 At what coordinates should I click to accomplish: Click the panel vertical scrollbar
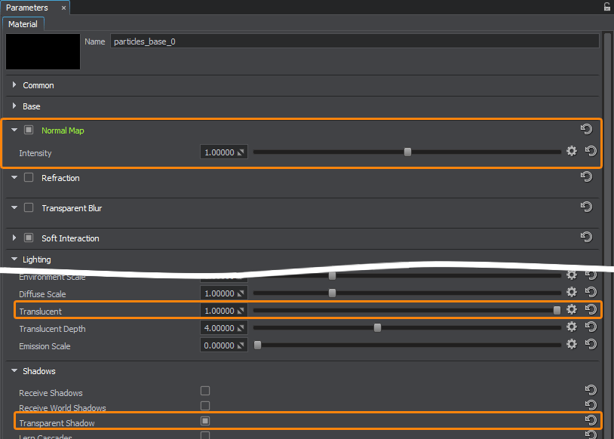tap(608, 235)
